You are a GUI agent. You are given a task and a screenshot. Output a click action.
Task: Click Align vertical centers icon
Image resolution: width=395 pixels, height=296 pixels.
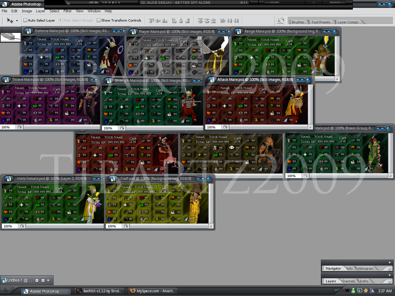pyautogui.click(x=158, y=21)
